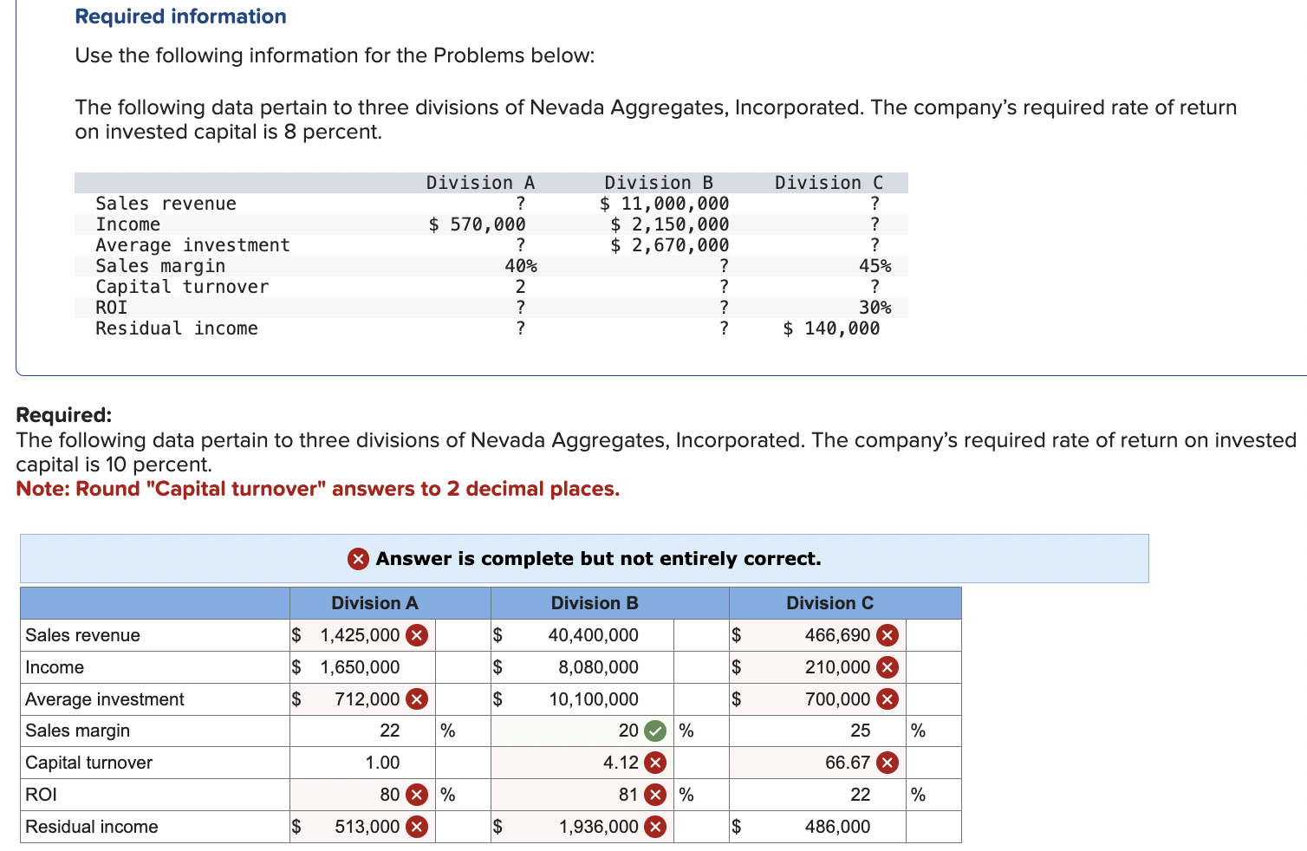
Task: Click the red X beside Division A sales revenue
Action: 416,635
